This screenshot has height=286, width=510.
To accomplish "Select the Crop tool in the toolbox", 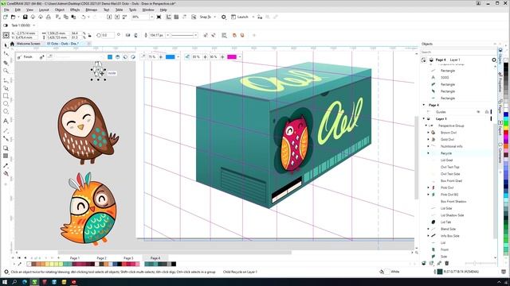I will pyautogui.click(x=6, y=63).
